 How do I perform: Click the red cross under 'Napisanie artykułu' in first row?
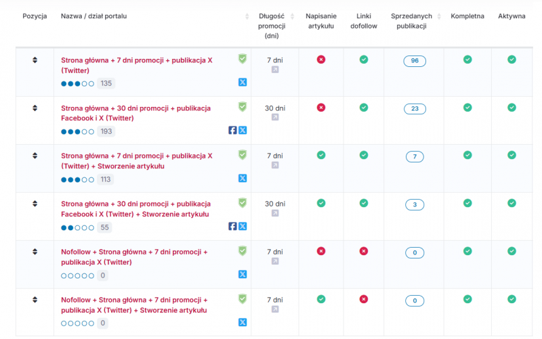pos(321,60)
